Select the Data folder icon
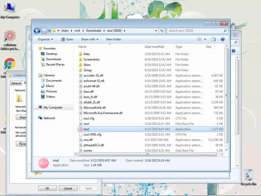 (x=80, y=54)
